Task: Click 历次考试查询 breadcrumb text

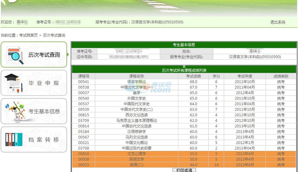Action: point(54,35)
